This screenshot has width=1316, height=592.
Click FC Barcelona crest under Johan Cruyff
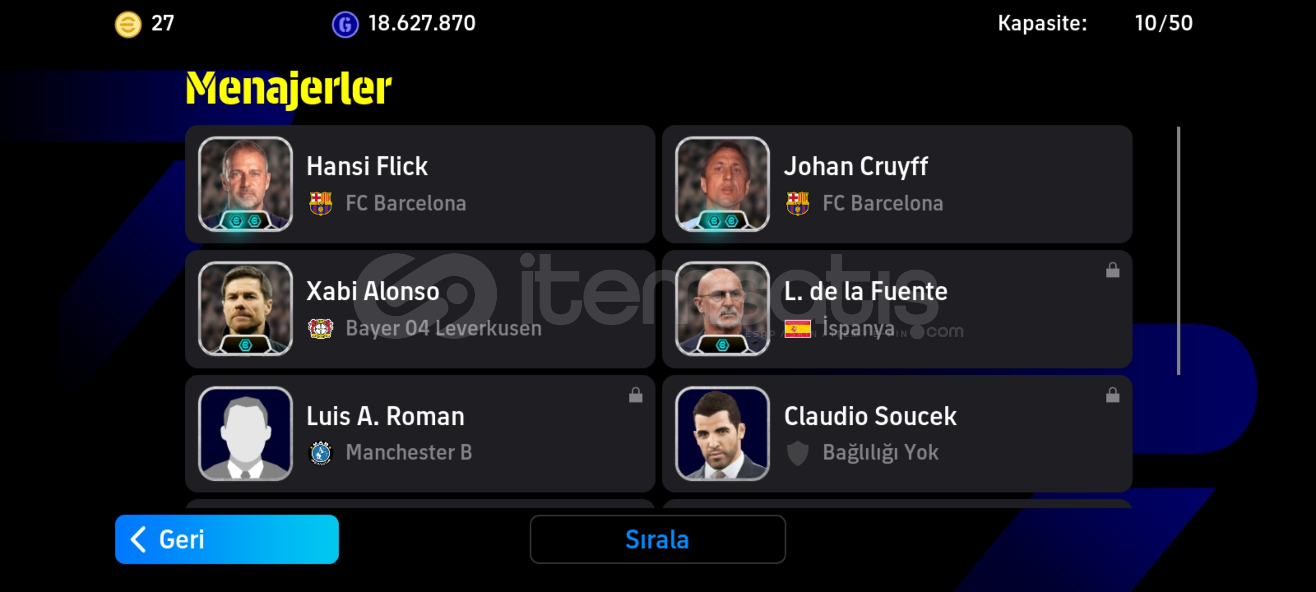coord(798,203)
